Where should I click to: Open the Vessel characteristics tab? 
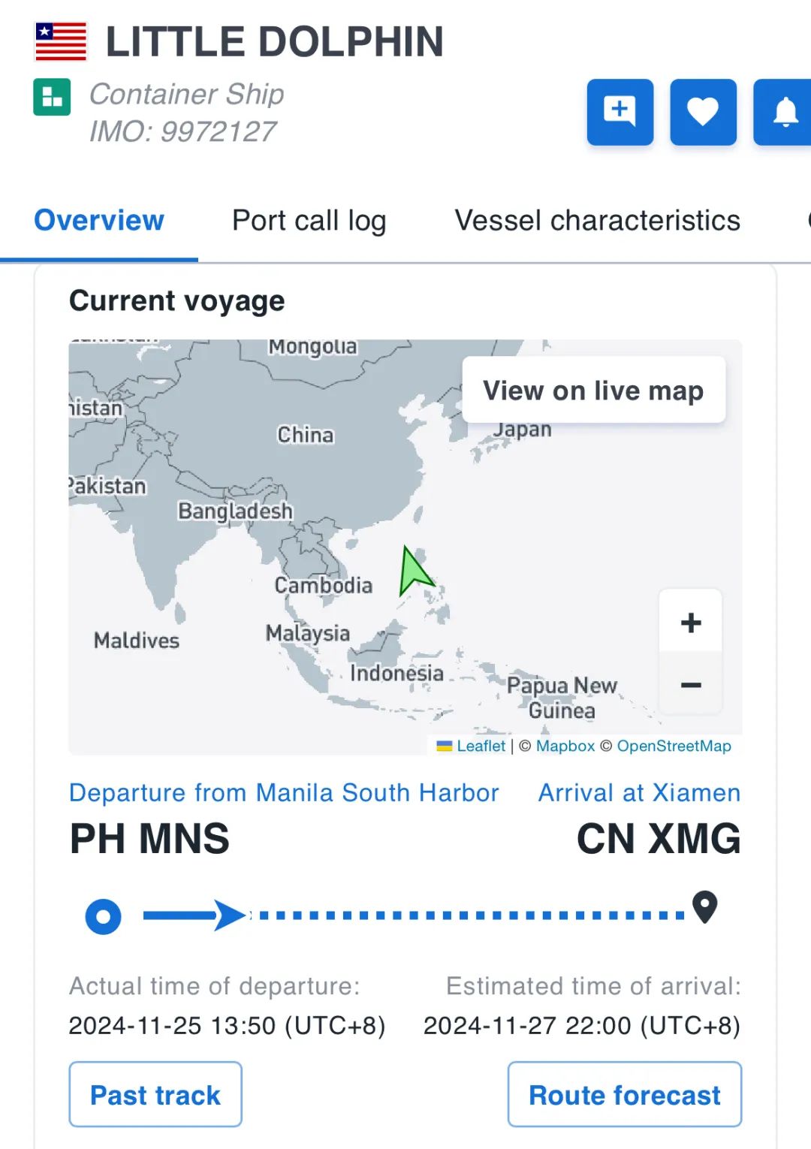598,221
